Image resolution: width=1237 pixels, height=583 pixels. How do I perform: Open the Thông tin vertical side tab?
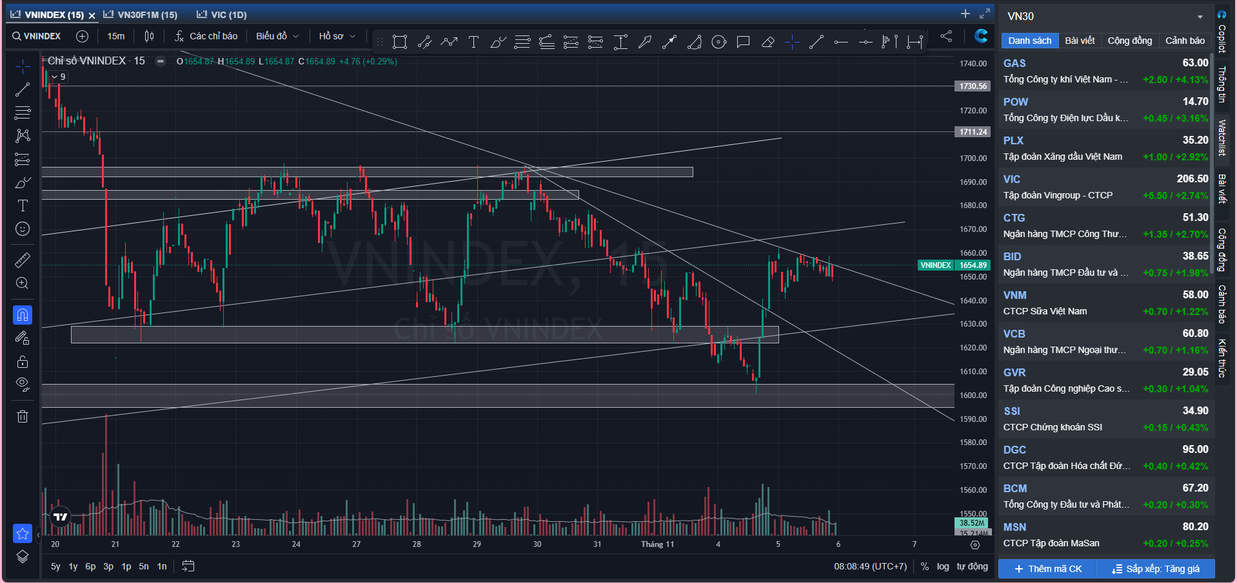click(1222, 84)
